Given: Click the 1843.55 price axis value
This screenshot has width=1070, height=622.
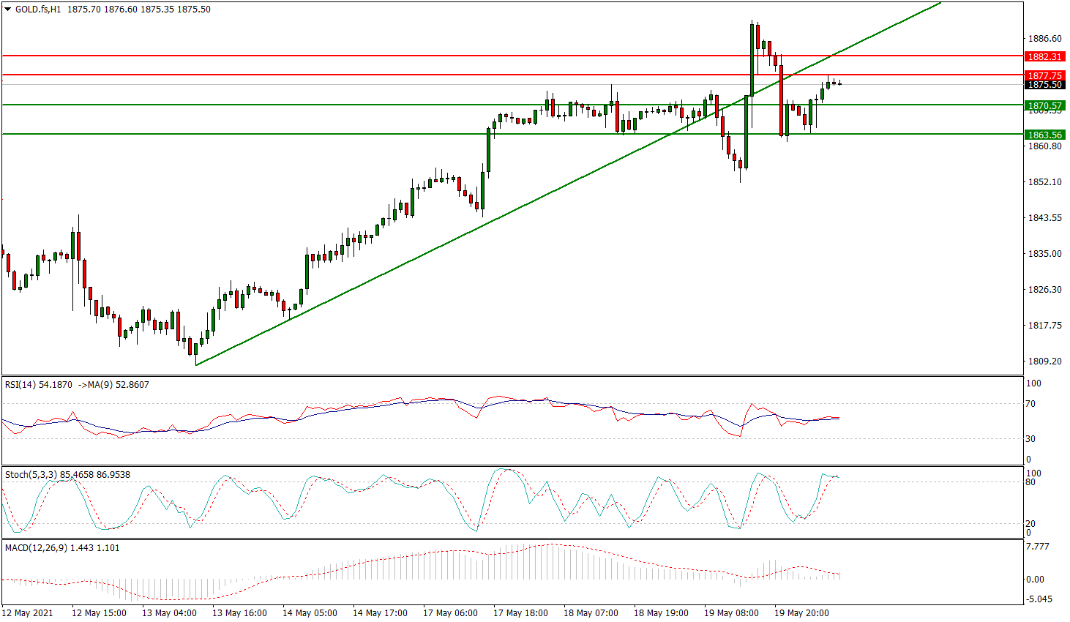Looking at the screenshot, I should (1045, 218).
